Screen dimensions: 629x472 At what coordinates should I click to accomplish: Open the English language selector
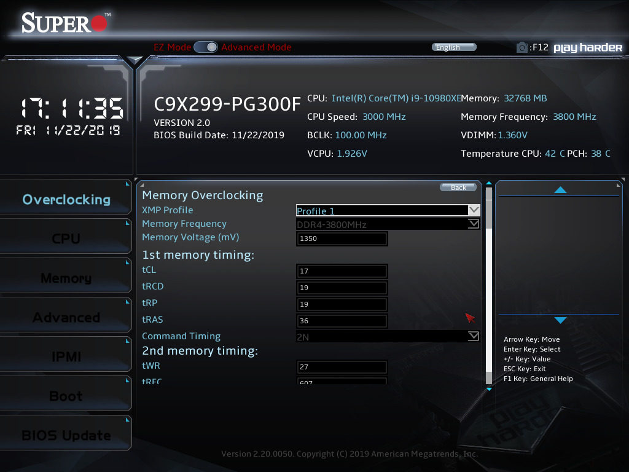(x=454, y=47)
